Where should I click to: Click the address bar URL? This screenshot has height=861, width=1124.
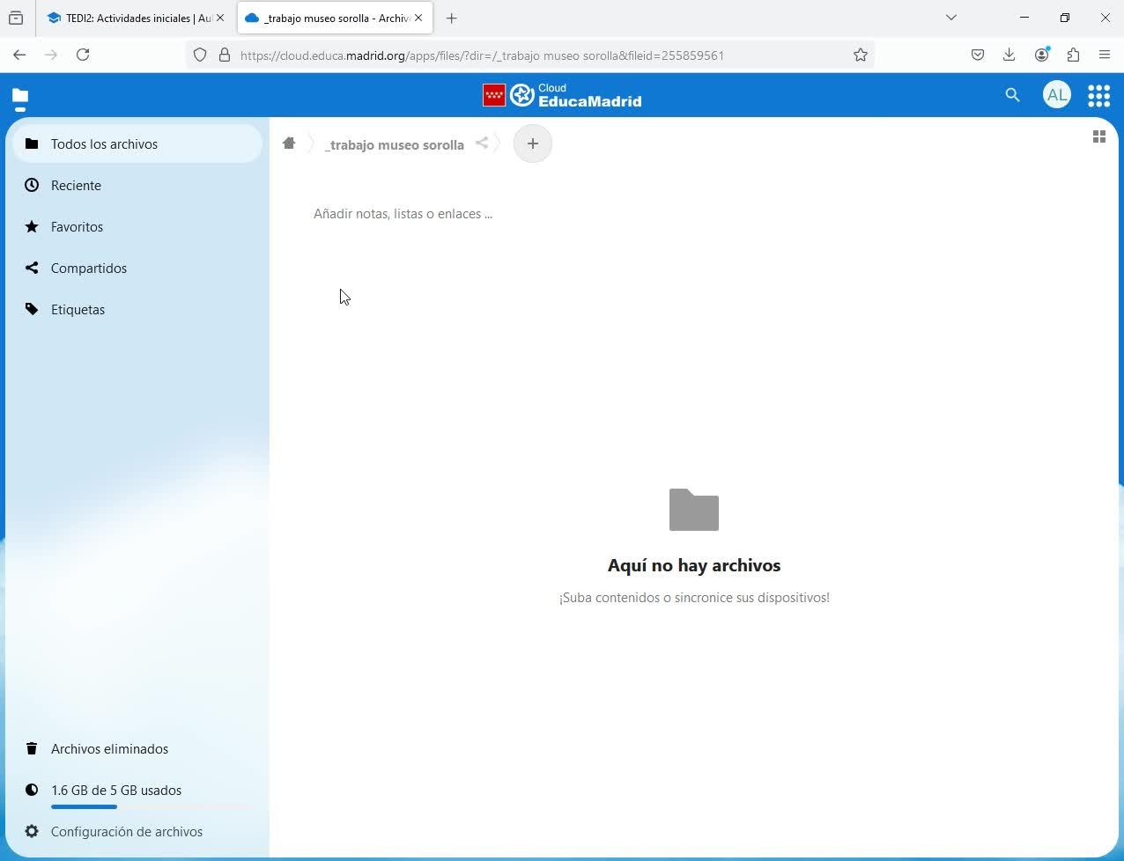pos(482,55)
